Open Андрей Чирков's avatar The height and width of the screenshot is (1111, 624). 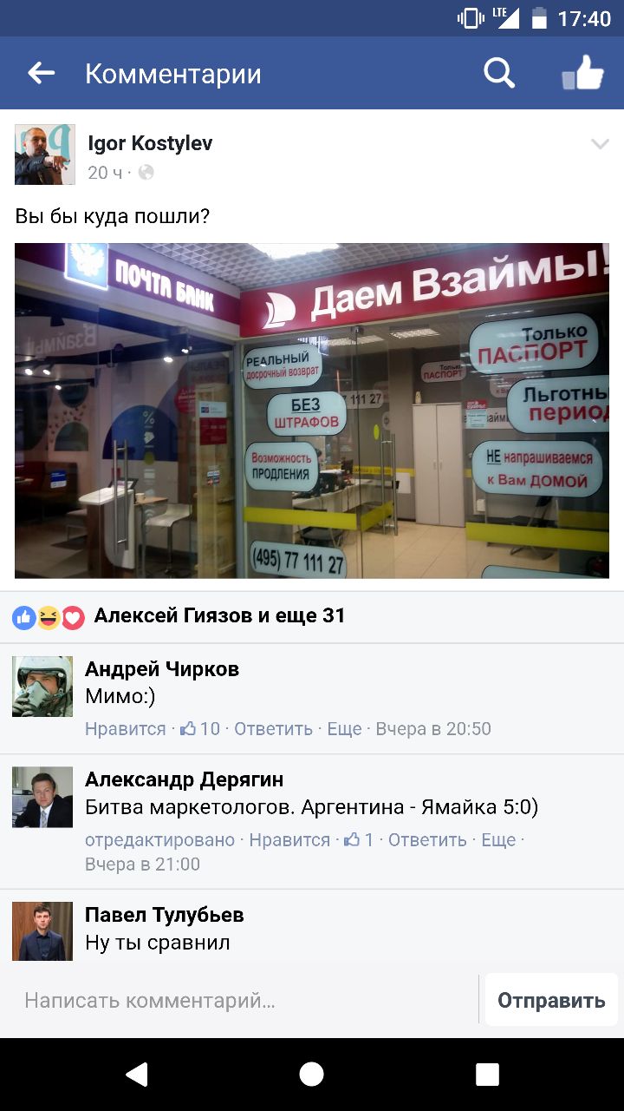[x=42, y=687]
